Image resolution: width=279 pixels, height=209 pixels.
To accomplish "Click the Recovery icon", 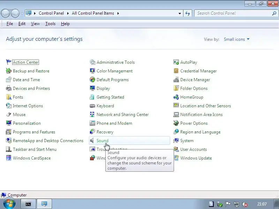I will (x=92, y=132).
